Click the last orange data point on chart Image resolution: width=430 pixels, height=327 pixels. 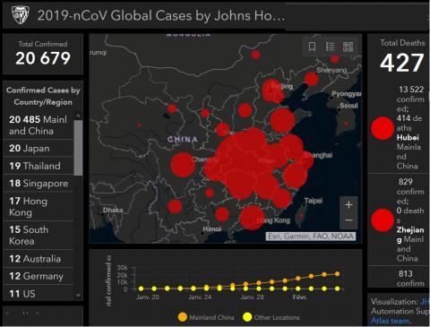coord(337,274)
